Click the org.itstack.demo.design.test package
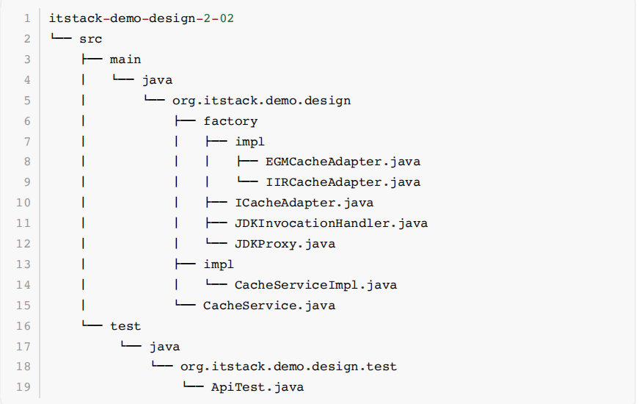639x404 pixels. pyautogui.click(x=288, y=367)
